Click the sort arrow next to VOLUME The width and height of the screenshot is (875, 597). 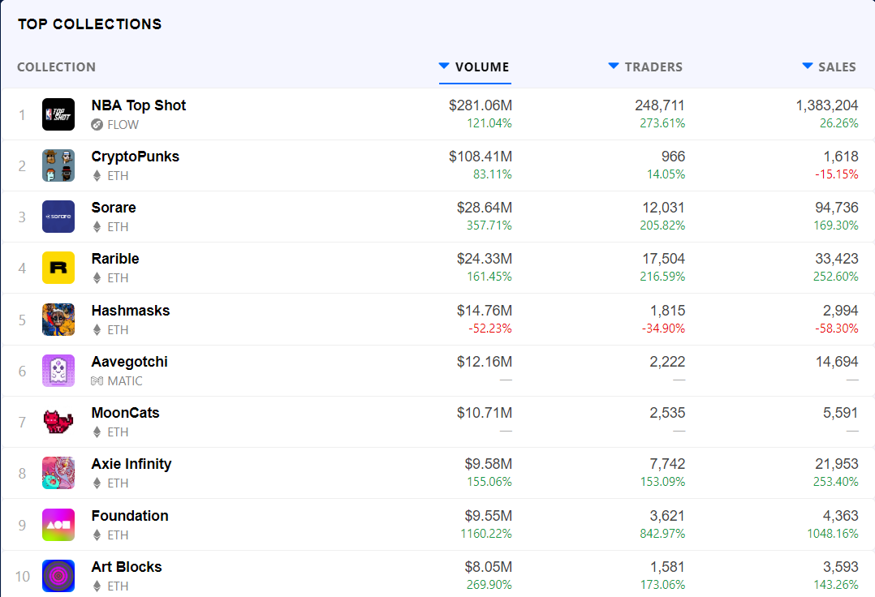[444, 66]
